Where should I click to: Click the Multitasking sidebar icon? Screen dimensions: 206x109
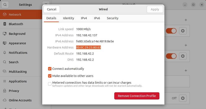click(x=4, y=72)
